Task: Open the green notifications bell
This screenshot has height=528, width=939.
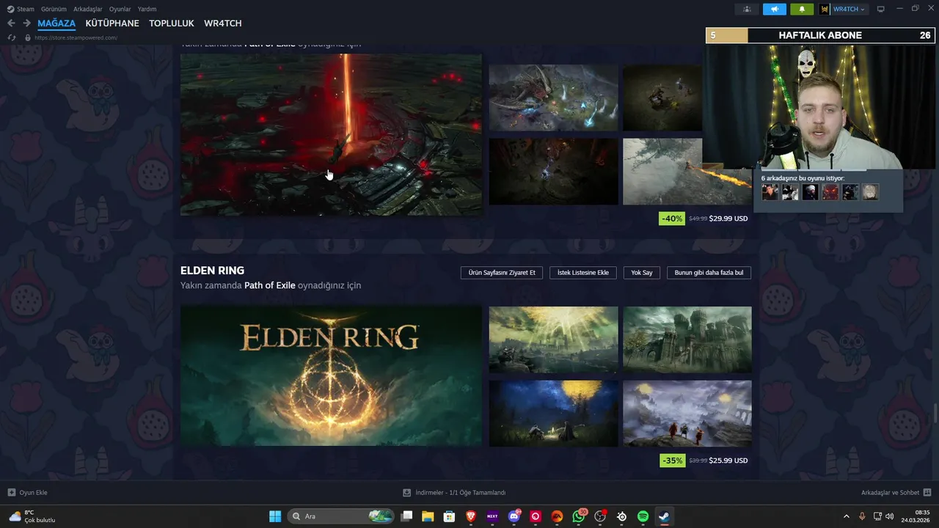Action: [x=802, y=9]
